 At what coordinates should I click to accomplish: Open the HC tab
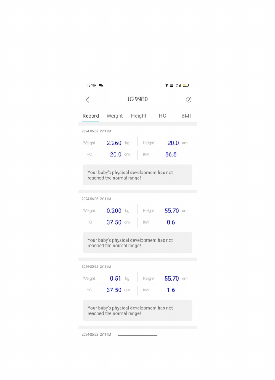tap(162, 116)
